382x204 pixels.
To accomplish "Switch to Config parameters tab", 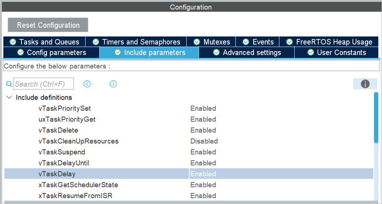I will point(52,52).
